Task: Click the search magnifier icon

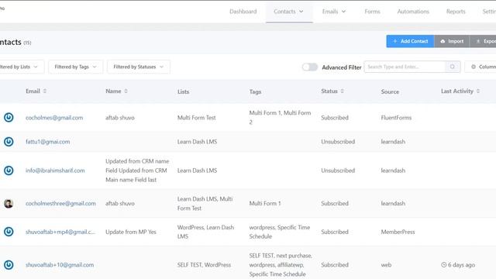Action: pos(453,67)
